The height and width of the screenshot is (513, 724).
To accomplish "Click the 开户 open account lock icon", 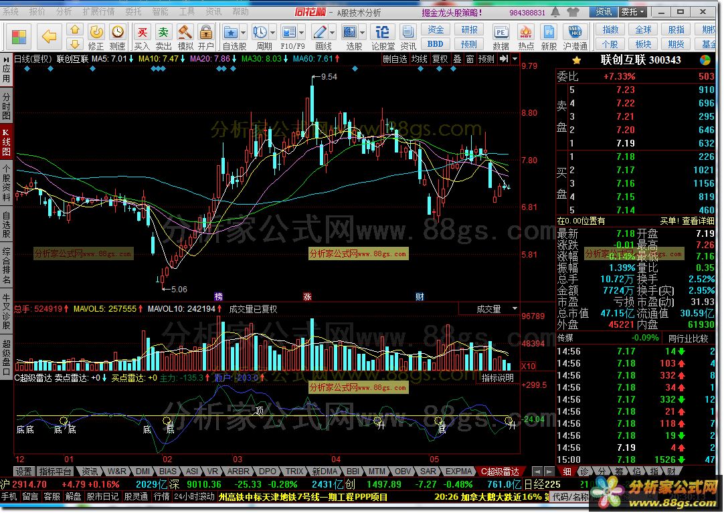I will pyautogui.click(x=205, y=37).
